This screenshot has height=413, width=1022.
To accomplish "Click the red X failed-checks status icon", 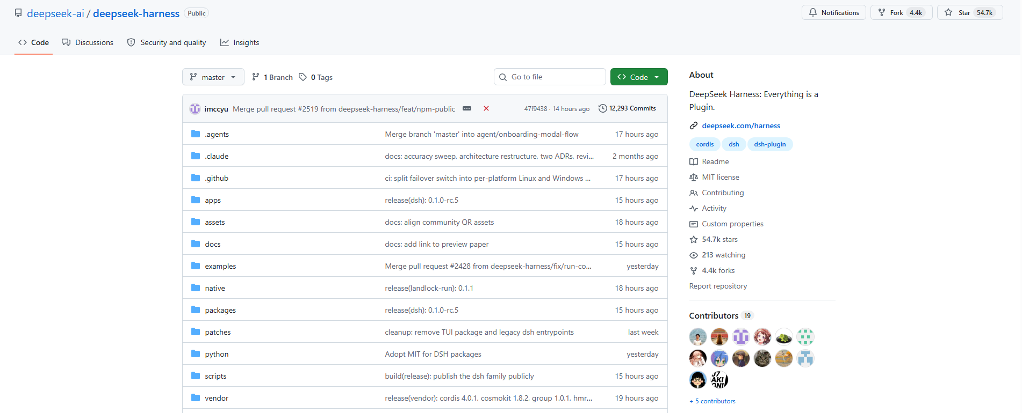I will coord(486,108).
